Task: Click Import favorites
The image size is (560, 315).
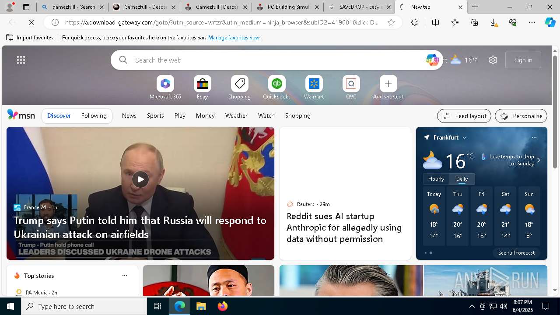Action: [30, 38]
